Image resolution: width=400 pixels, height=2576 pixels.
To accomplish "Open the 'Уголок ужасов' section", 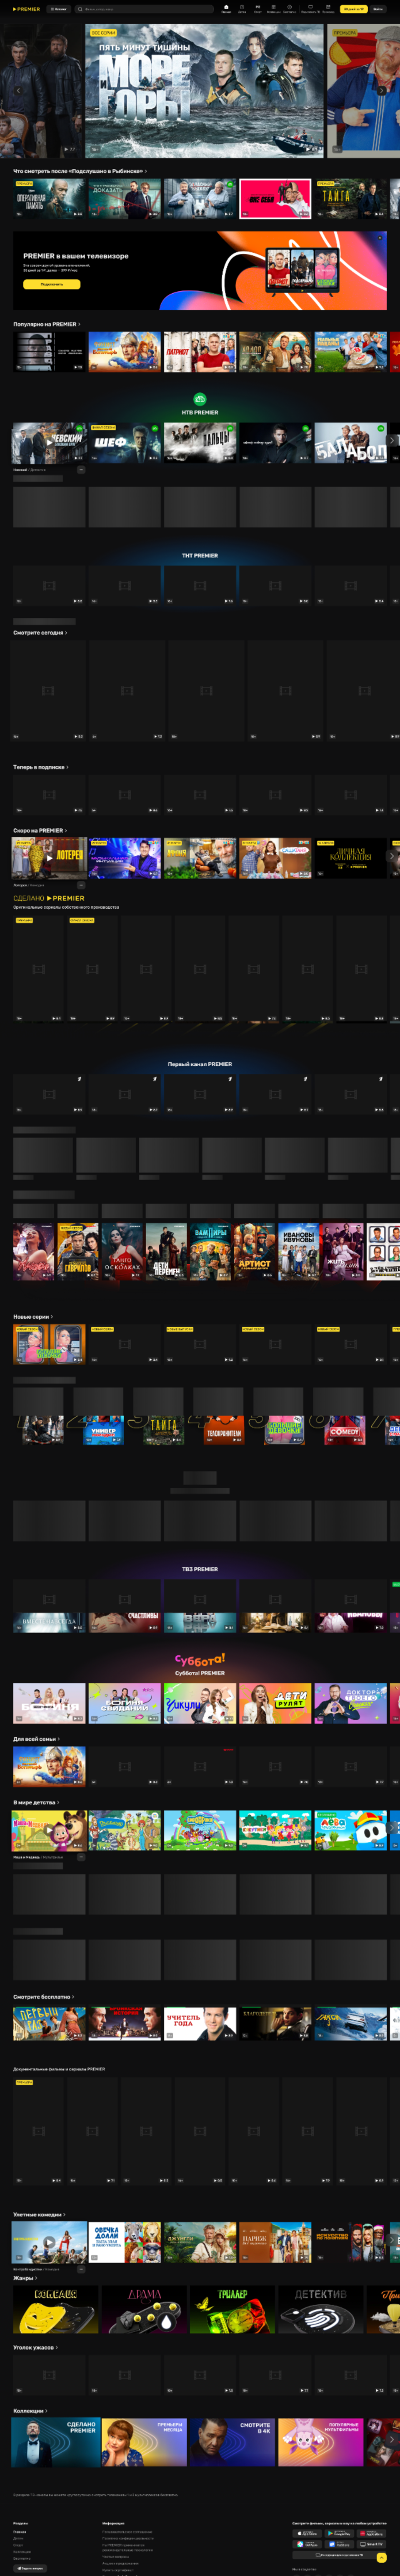I will click(35, 2347).
